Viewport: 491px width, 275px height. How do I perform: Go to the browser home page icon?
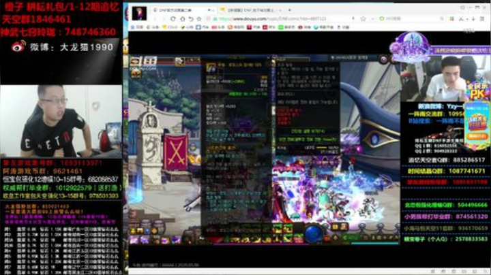(x=183, y=19)
